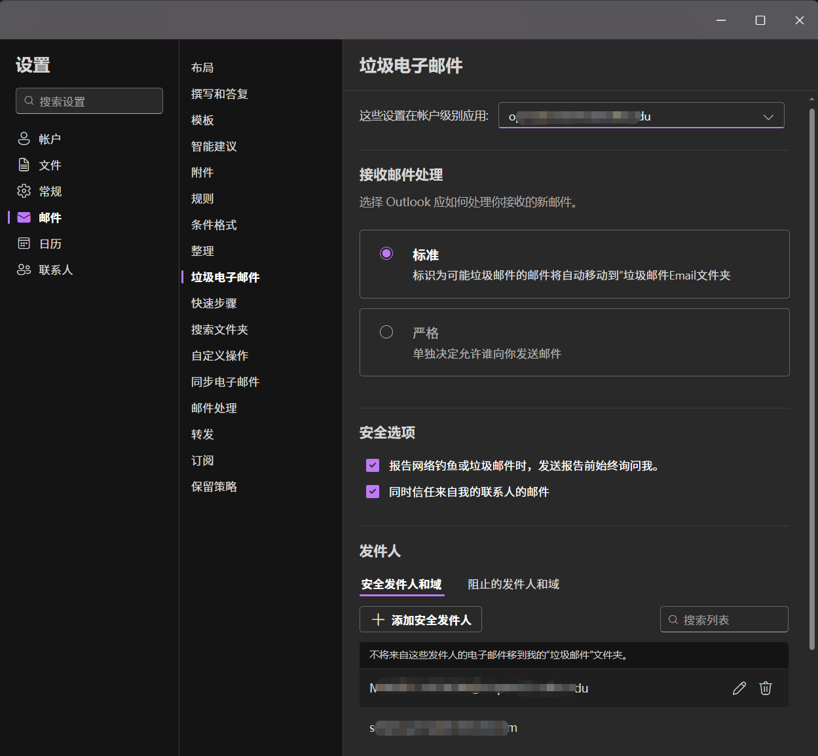
Task: Click the 添加安全发件人 button
Action: (x=420, y=619)
